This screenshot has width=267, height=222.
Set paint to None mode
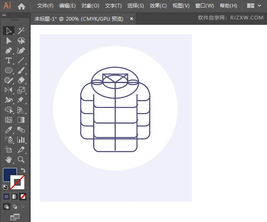[23, 196]
